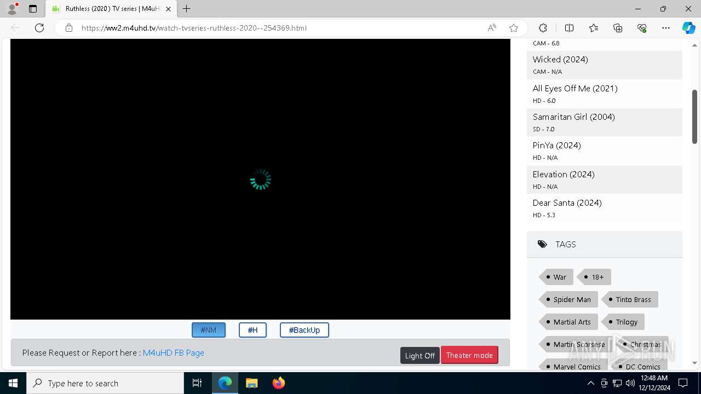
Task: Open the network status tray icon
Action: click(x=617, y=383)
